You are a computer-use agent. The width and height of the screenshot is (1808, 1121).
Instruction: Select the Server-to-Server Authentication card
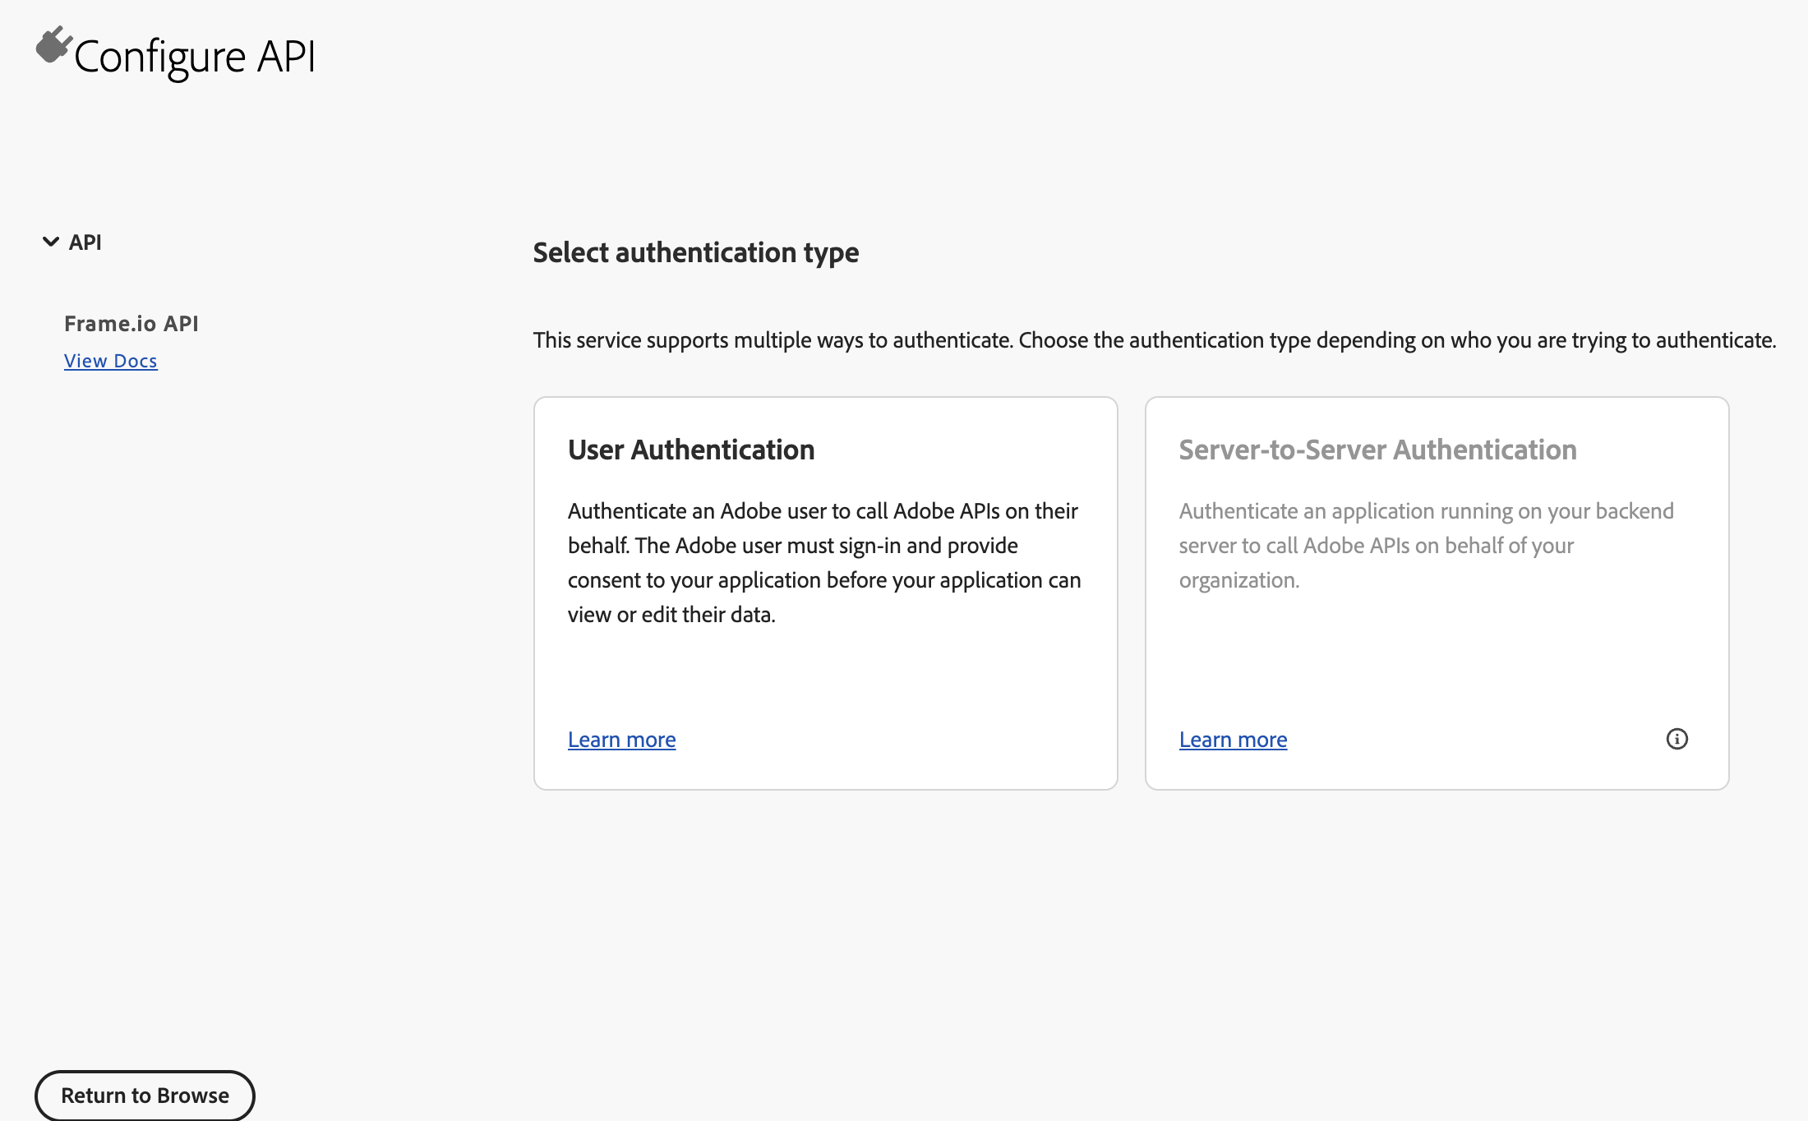pyautogui.click(x=1437, y=593)
